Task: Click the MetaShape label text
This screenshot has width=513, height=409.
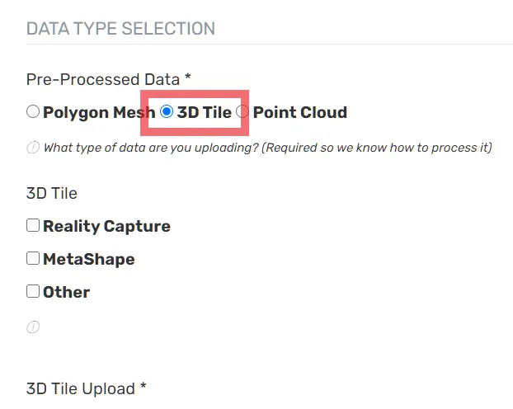Action: click(x=89, y=260)
